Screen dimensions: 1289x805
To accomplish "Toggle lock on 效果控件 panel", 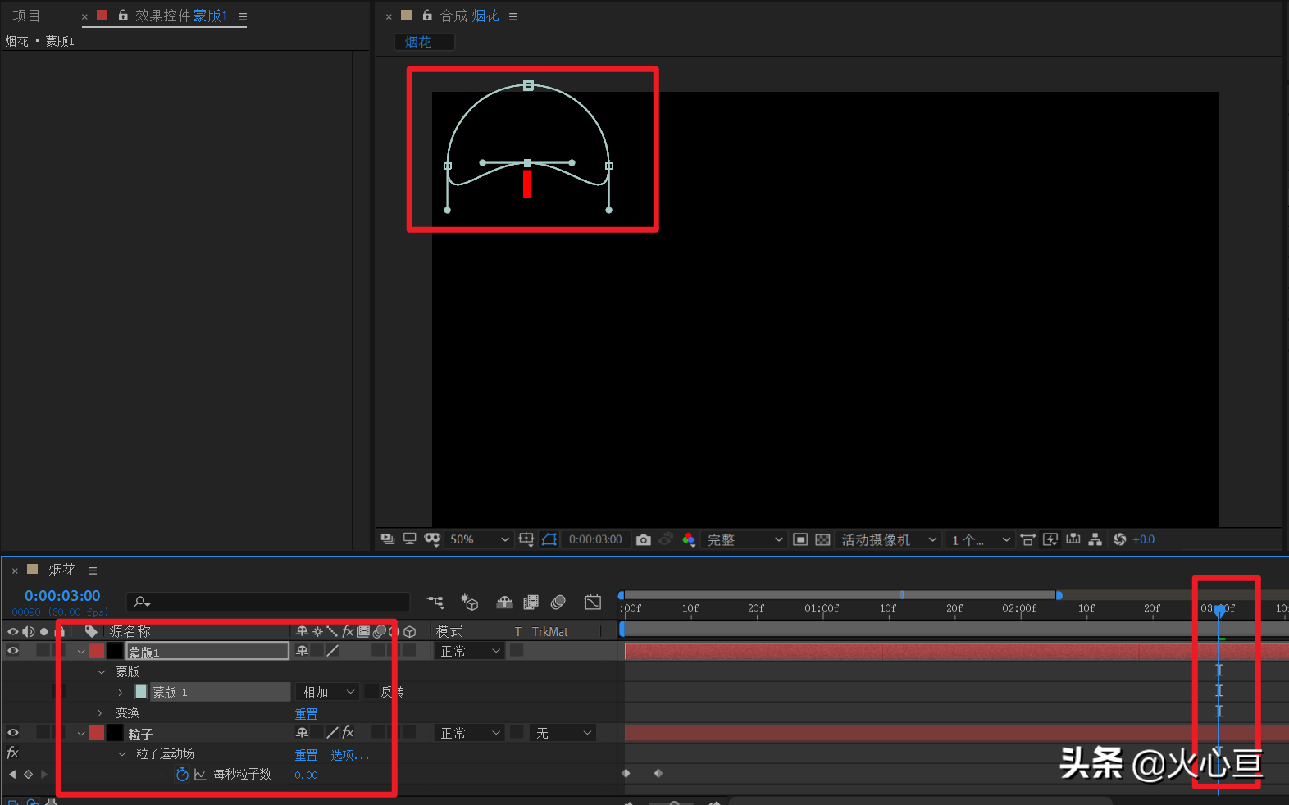I will point(123,15).
